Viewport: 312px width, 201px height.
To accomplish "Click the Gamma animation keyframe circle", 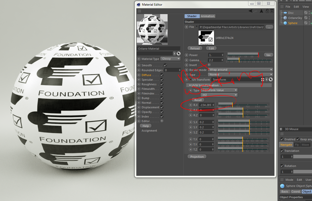I will click(x=187, y=60).
